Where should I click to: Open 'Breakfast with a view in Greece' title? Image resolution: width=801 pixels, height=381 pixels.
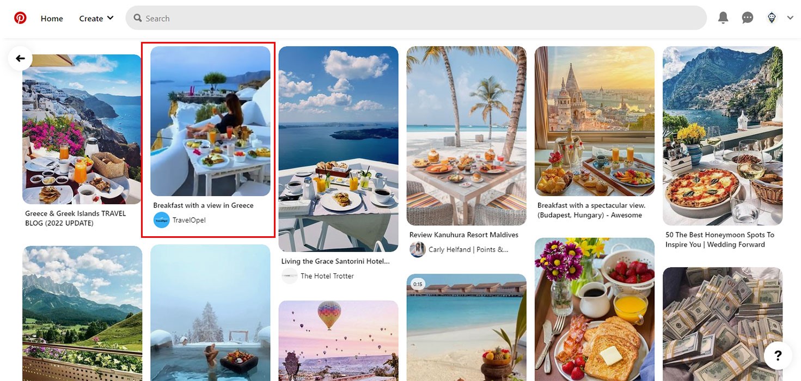[204, 205]
